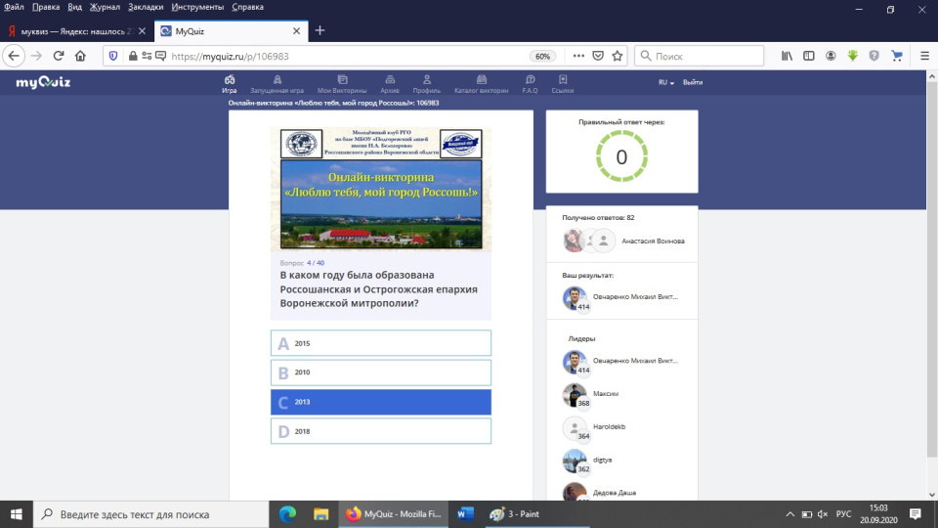
Task: Close the Яндекс tab
Action: tap(142, 31)
